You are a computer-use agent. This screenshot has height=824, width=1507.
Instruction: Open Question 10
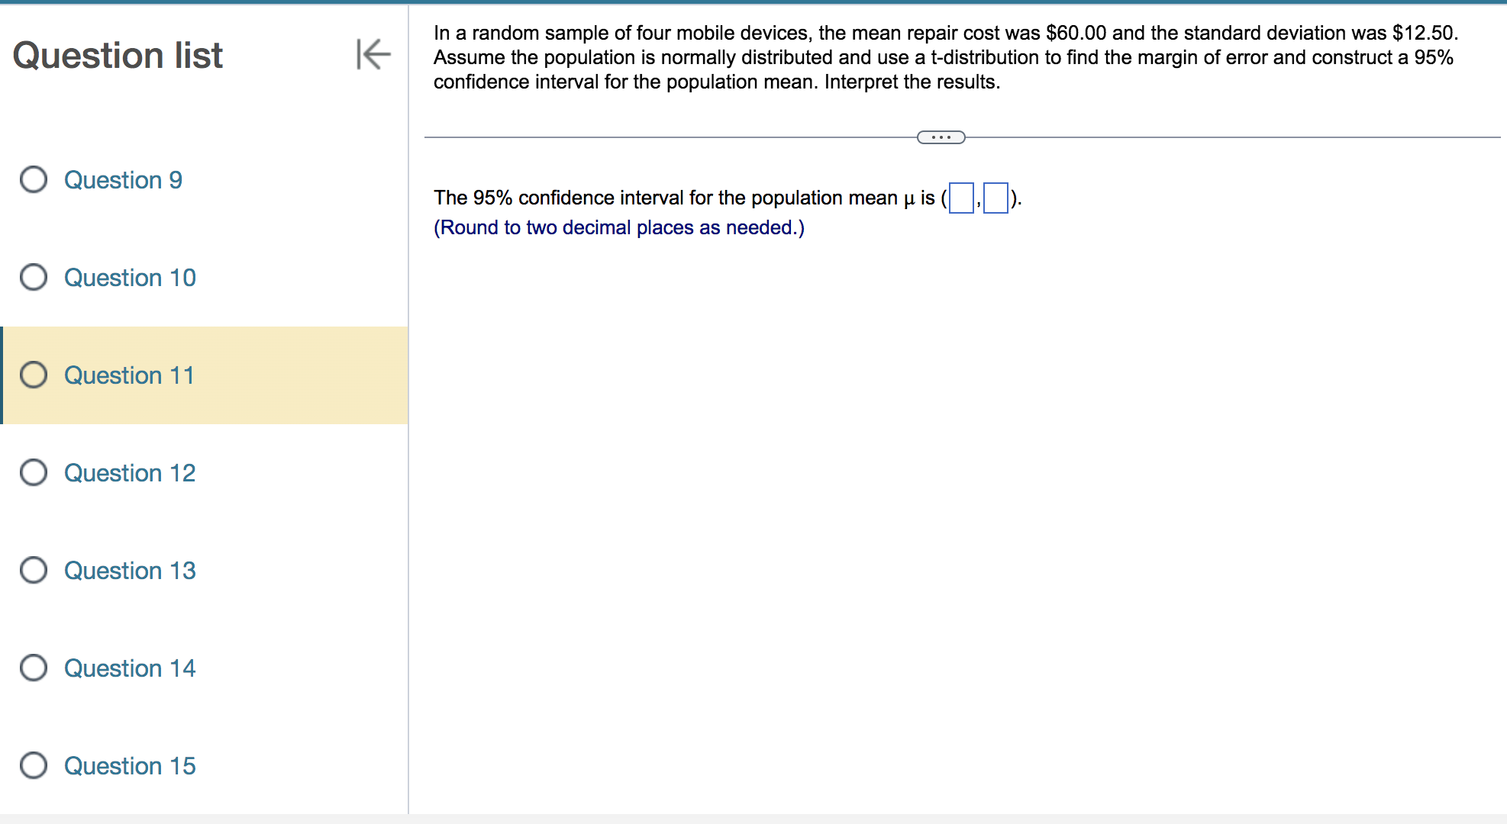130,277
